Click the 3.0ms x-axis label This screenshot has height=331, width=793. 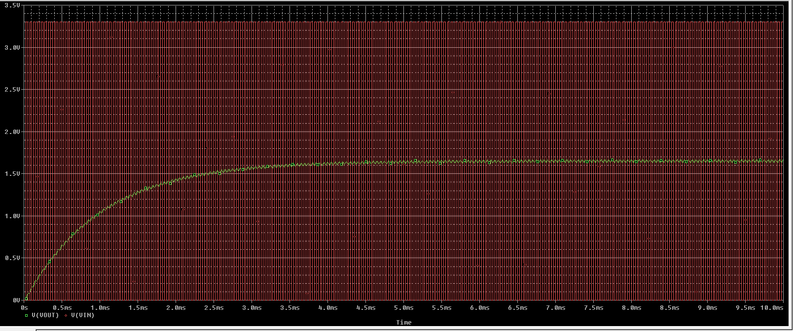pos(252,308)
